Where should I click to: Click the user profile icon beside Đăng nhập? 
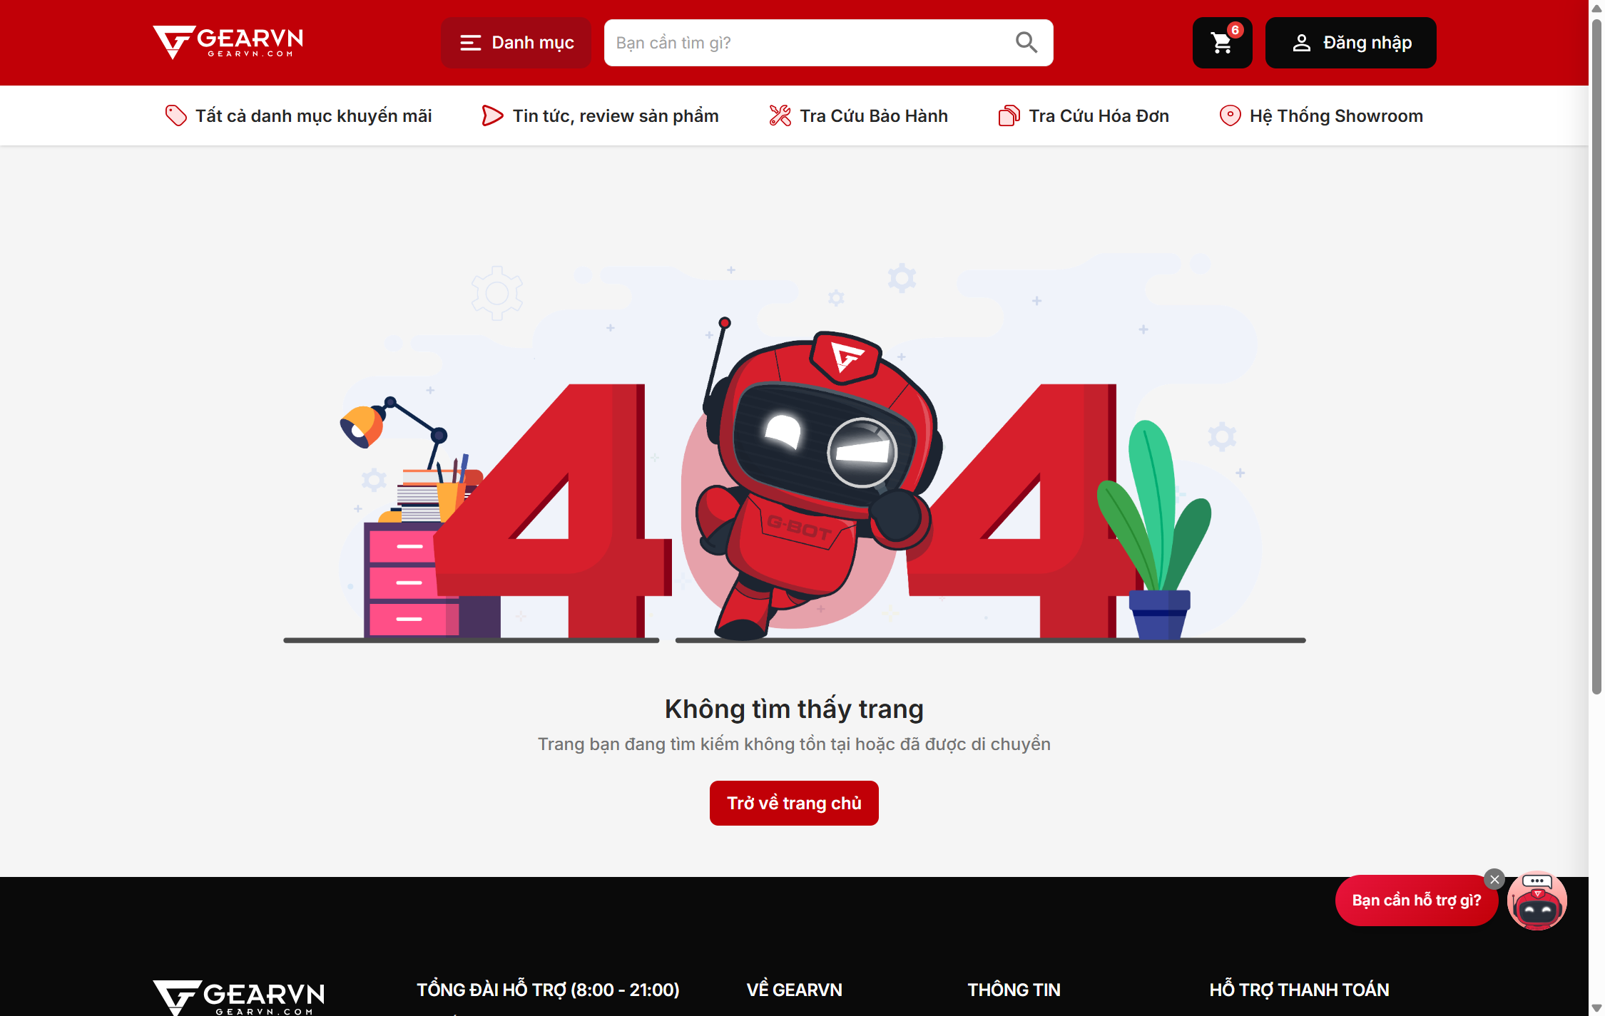[1302, 43]
